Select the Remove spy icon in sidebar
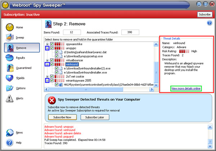Viewport: 216px width, 151px height. pyautogui.click(x=10, y=48)
